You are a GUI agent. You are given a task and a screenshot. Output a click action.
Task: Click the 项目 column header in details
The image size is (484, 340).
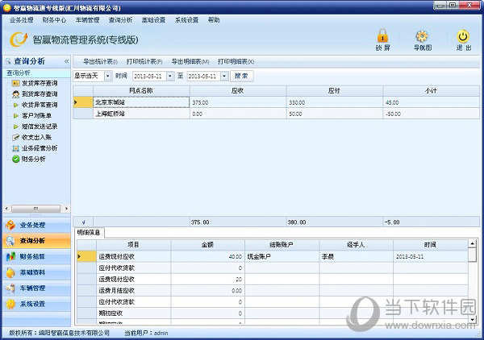pos(133,245)
